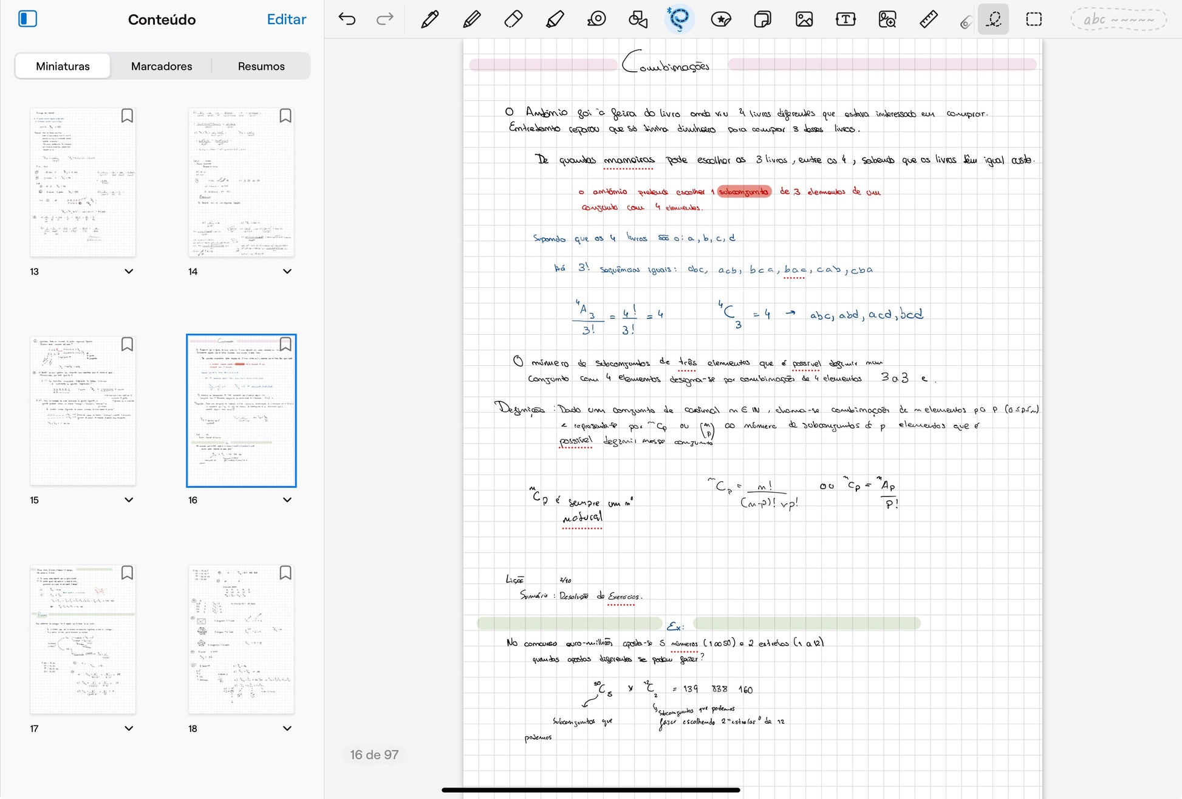Select the text box tool
The image size is (1182, 799).
[846, 19]
